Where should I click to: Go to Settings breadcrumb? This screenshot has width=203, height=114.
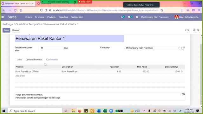coord(8,24)
